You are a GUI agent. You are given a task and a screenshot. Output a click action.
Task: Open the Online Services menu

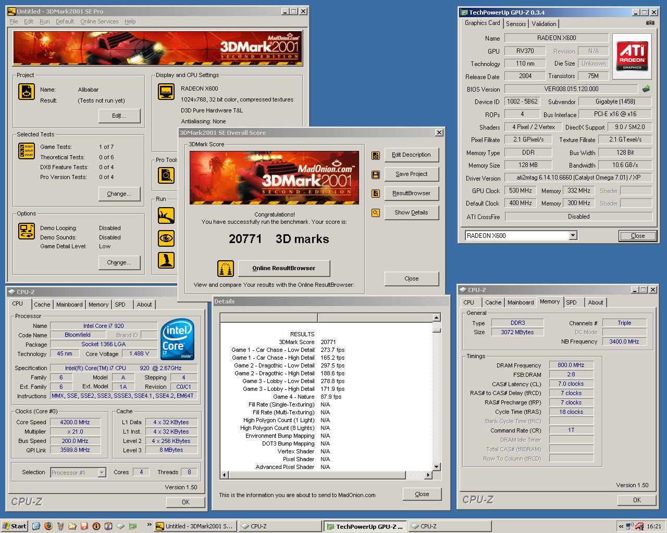pos(99,21)
